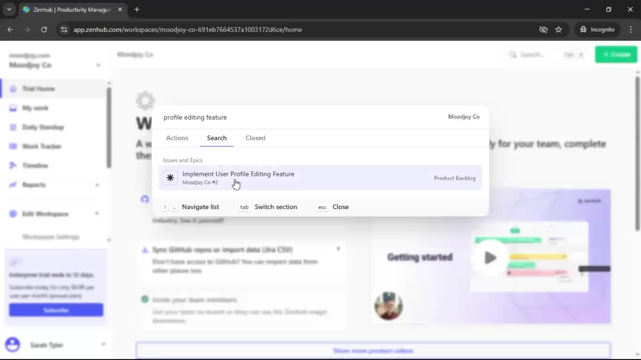Click the GitHub logo above the sync card
The width and height of the screenshot is (641, 360).
point(145,199)
